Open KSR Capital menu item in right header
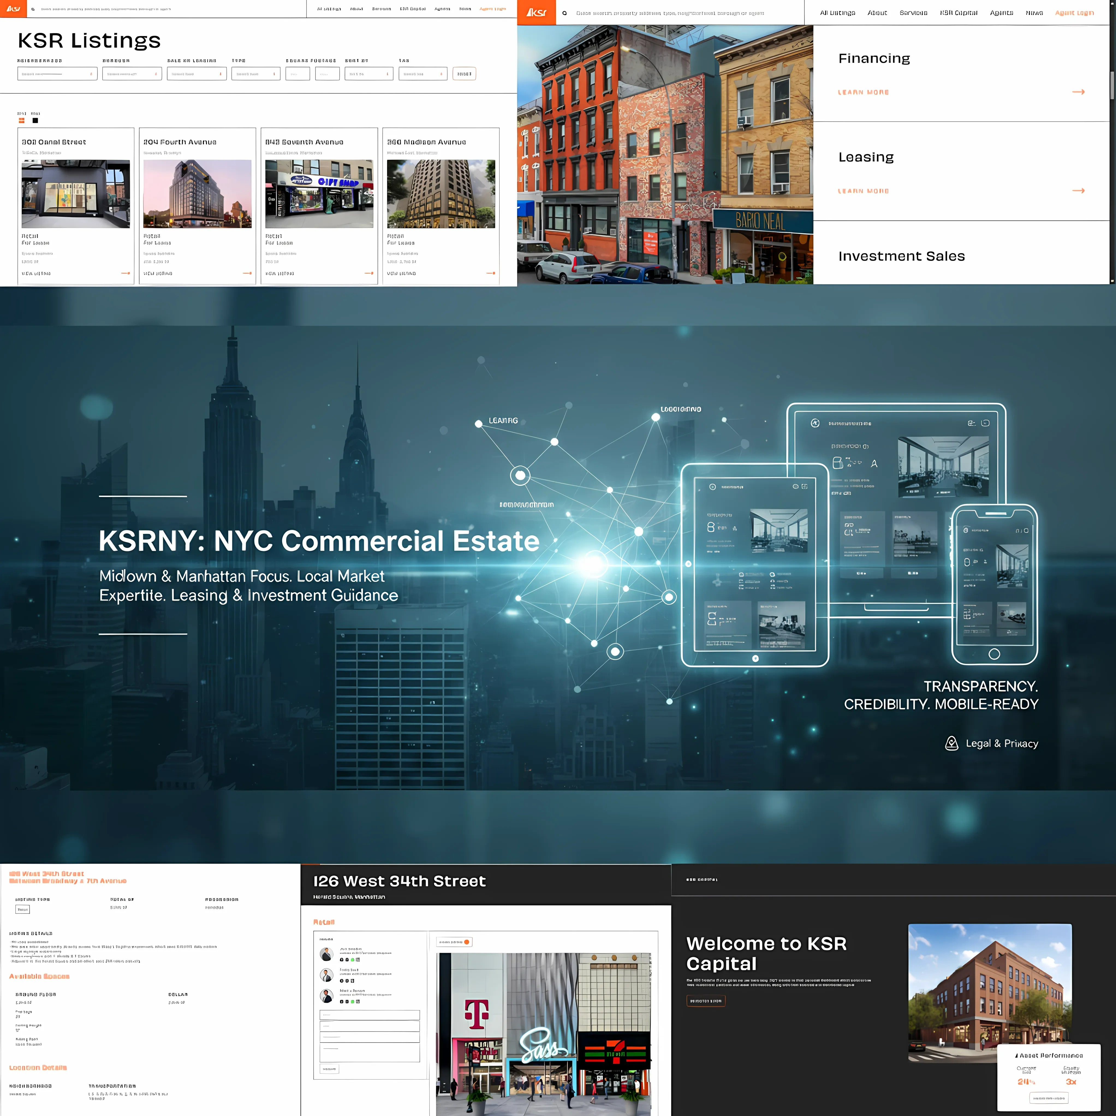This screenshot has height=1116, width=1116. pyautogui.click(x=958, y=13)
